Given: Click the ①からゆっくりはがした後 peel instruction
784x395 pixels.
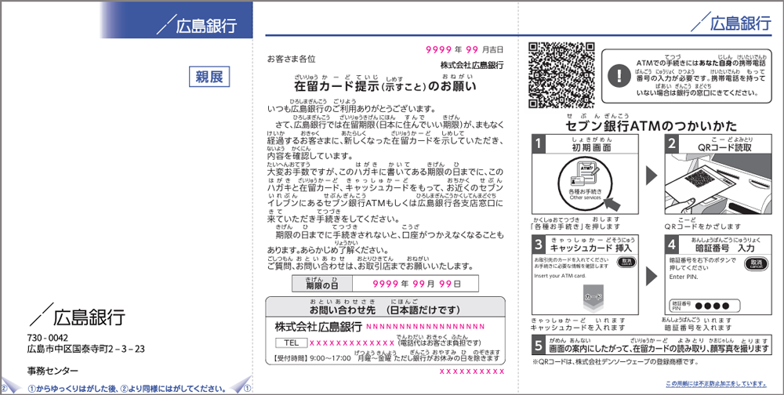Looking at the screenshot, I should click(126, 389).
